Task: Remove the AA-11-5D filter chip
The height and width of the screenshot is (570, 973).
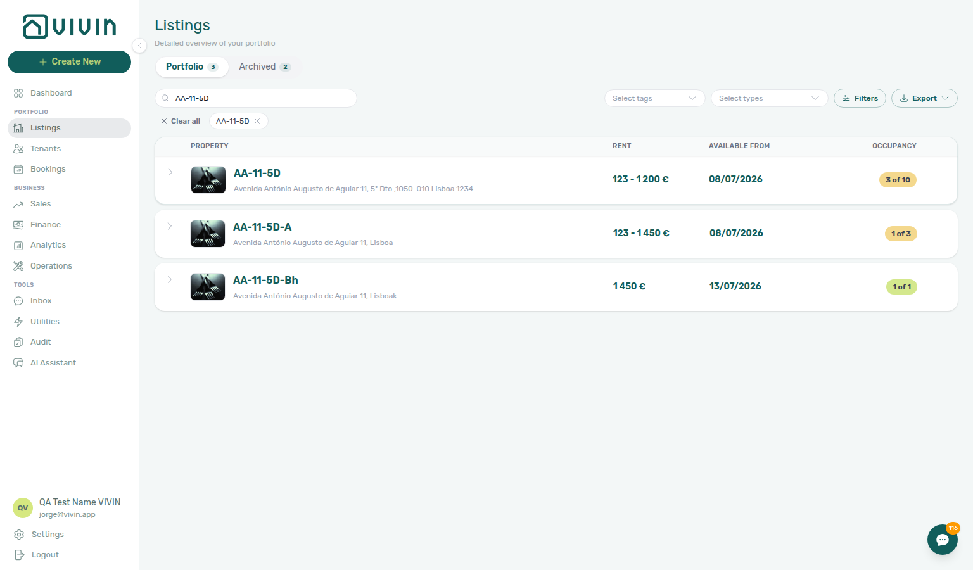Action: 257,121
